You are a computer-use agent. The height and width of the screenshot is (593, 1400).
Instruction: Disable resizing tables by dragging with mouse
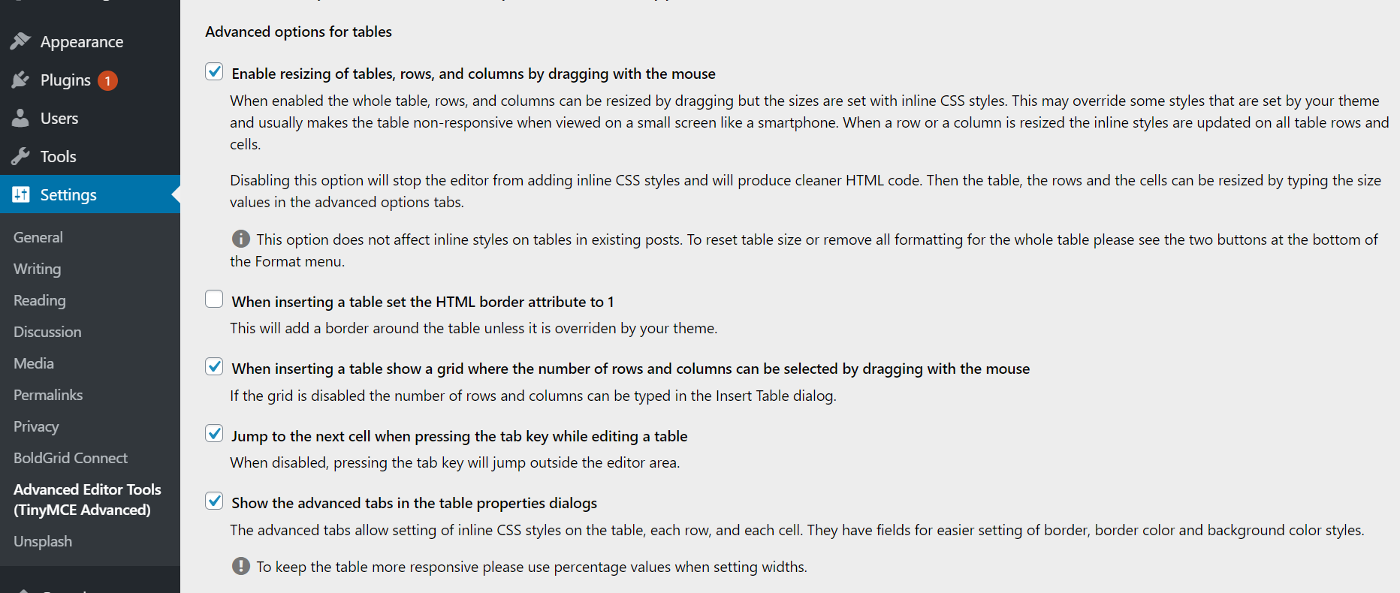(x=214, y=71)
